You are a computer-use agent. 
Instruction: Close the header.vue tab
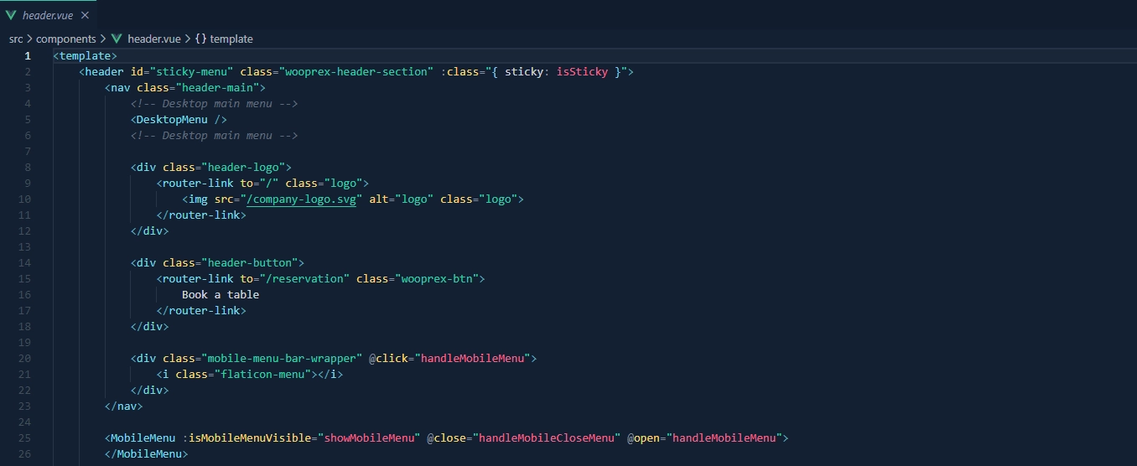pyautogui.click(x=85, y=15)
